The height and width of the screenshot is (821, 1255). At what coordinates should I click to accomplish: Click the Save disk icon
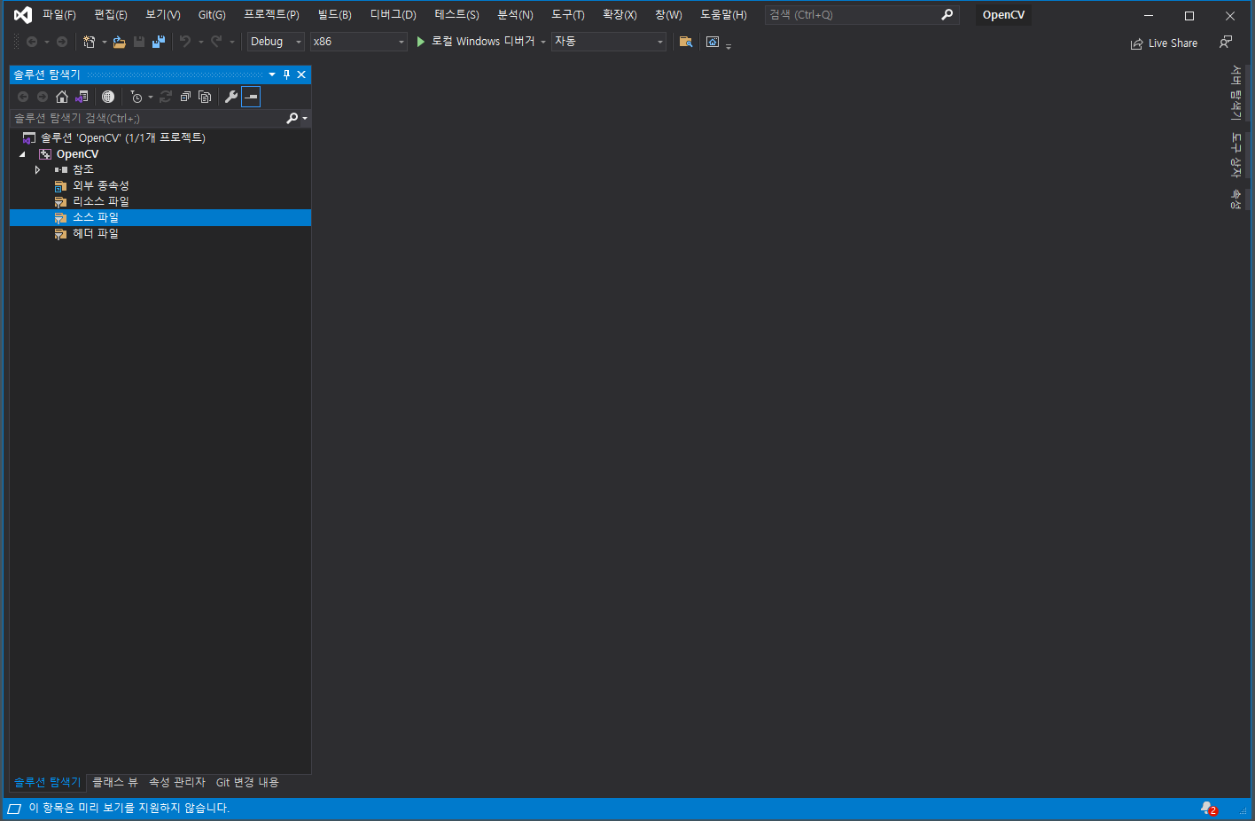[139, 42]
